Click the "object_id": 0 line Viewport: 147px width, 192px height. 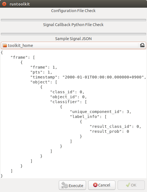(68, 97)
